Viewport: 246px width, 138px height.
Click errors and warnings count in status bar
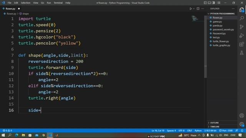point(7,130)
